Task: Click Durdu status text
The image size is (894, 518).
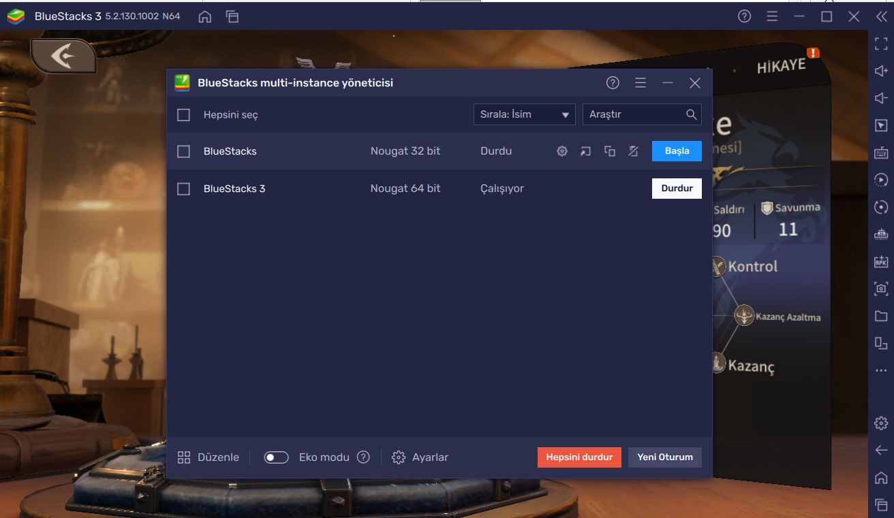Action: pos(496,151)
